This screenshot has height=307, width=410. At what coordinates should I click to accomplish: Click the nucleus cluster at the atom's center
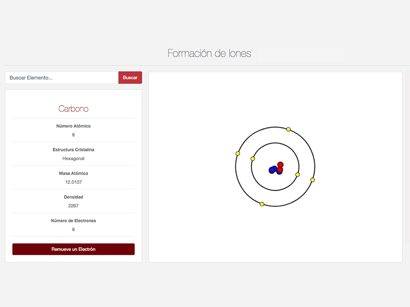276,168
